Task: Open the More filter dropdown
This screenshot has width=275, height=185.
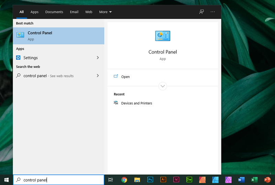Action: tap(105, 12)
